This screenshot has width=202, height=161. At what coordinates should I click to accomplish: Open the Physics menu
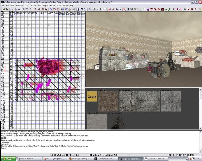[x=65, y=5]
